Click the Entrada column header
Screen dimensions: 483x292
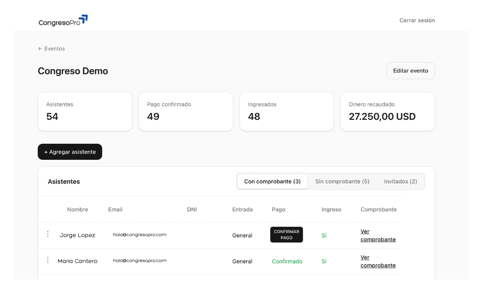pyautogui.click(x=242, y=209)
